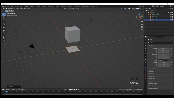174x98 pixels.
Task: Open the Modifiers wrench tab icon
Action: click(x=145, y=62)
